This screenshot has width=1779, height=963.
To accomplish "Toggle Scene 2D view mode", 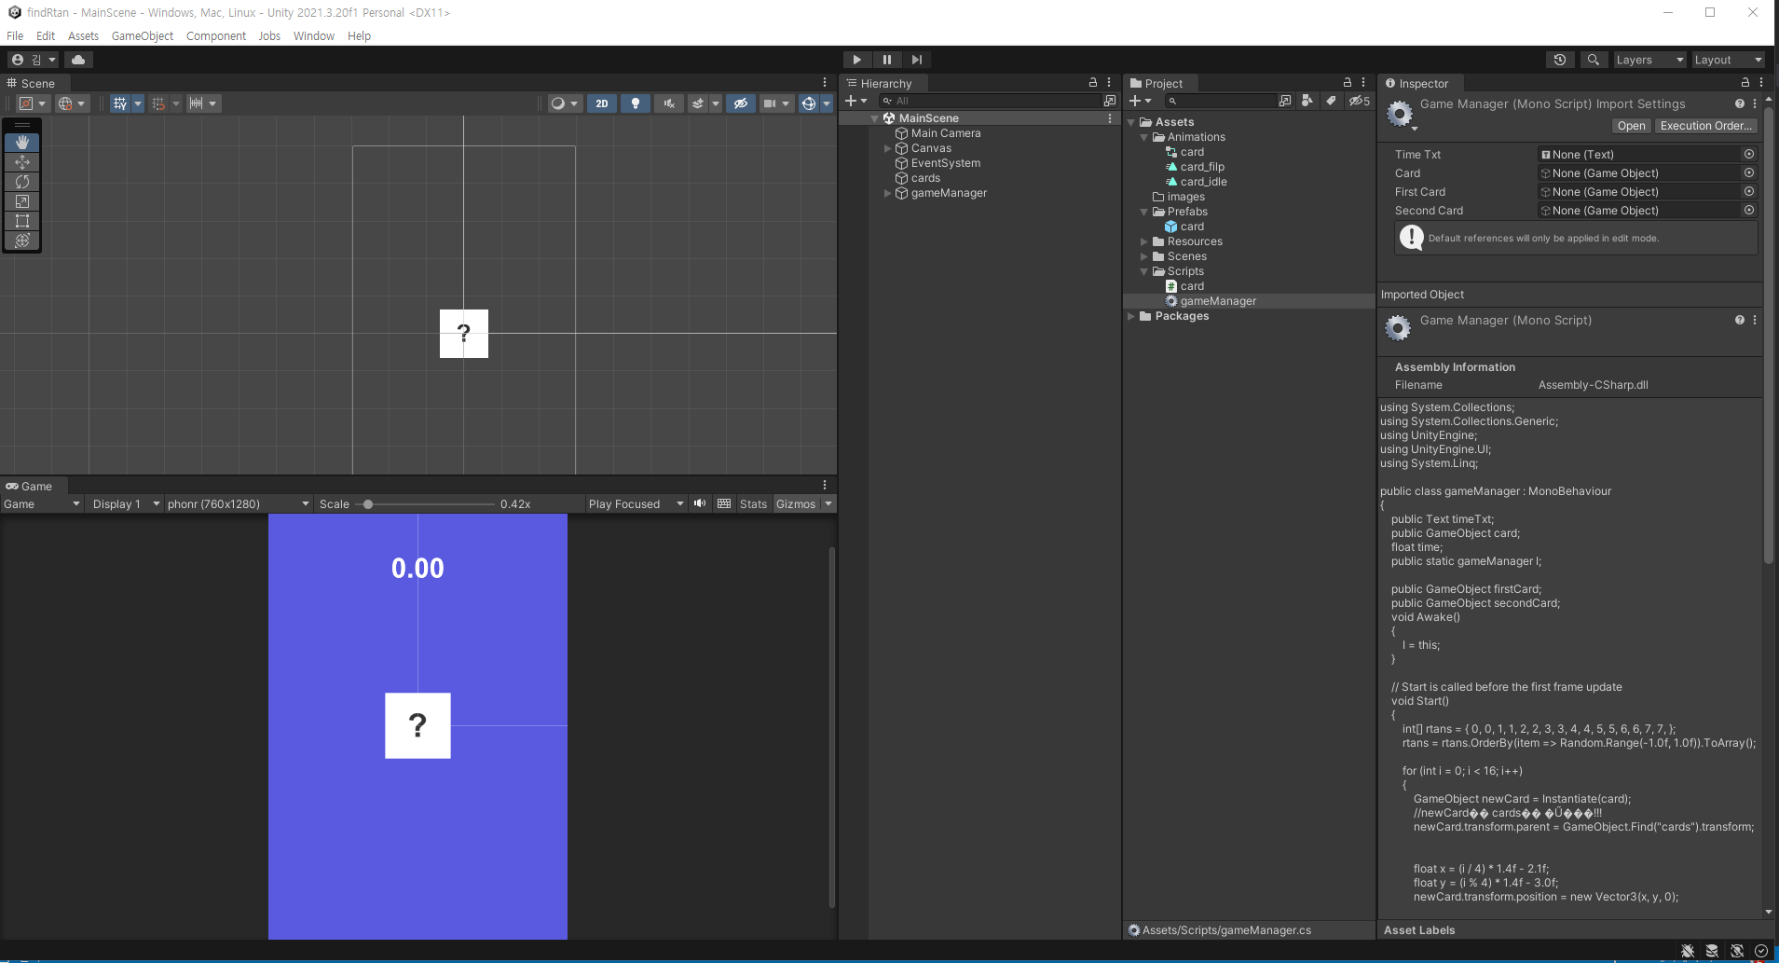I will click(602, 103).
